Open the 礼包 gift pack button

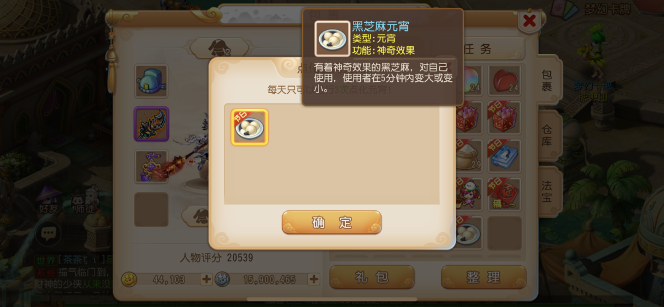(x=372, y=277)
